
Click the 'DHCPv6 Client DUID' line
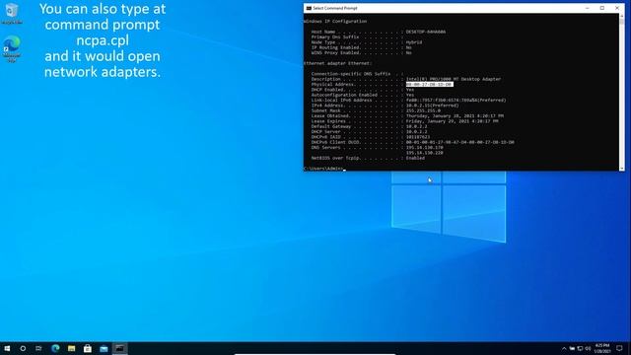point(412,142)
